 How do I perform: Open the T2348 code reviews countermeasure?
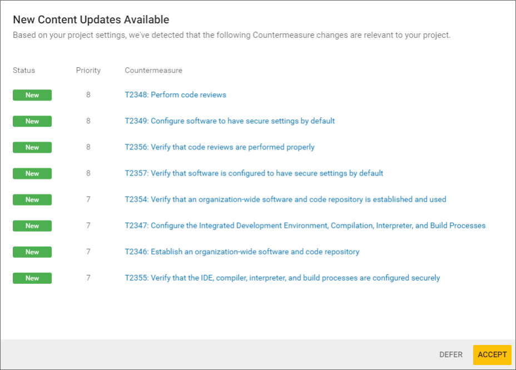pyautogui.click(x=175, y=94)
